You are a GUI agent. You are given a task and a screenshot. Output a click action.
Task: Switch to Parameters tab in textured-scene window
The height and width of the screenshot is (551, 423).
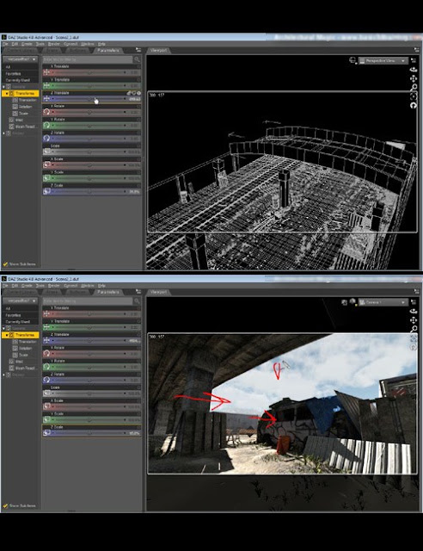108,292
